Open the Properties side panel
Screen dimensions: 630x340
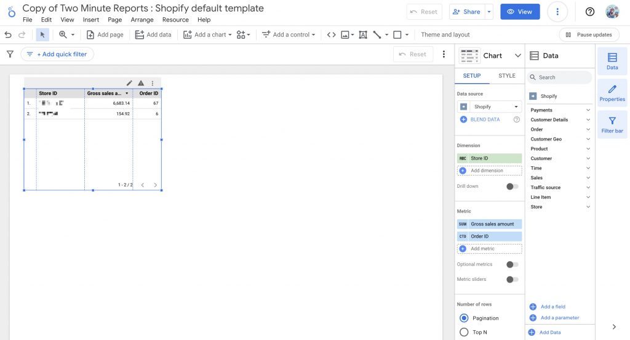click(x=612, y=92)
